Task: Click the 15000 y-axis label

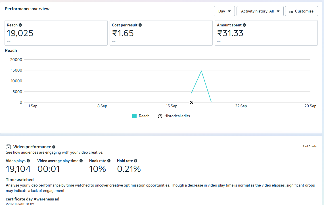Action: (16, 70)
